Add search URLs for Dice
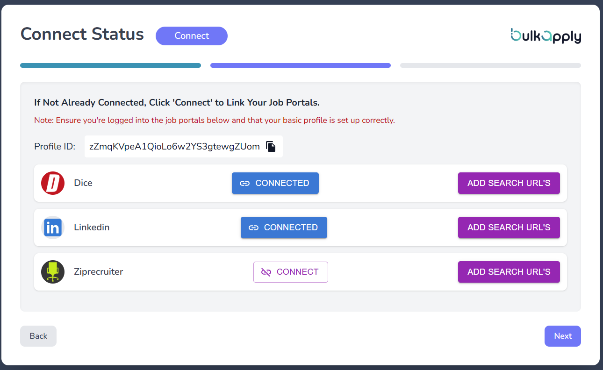The height and width of the screenshot is (370, 603). tap(509, 183)
